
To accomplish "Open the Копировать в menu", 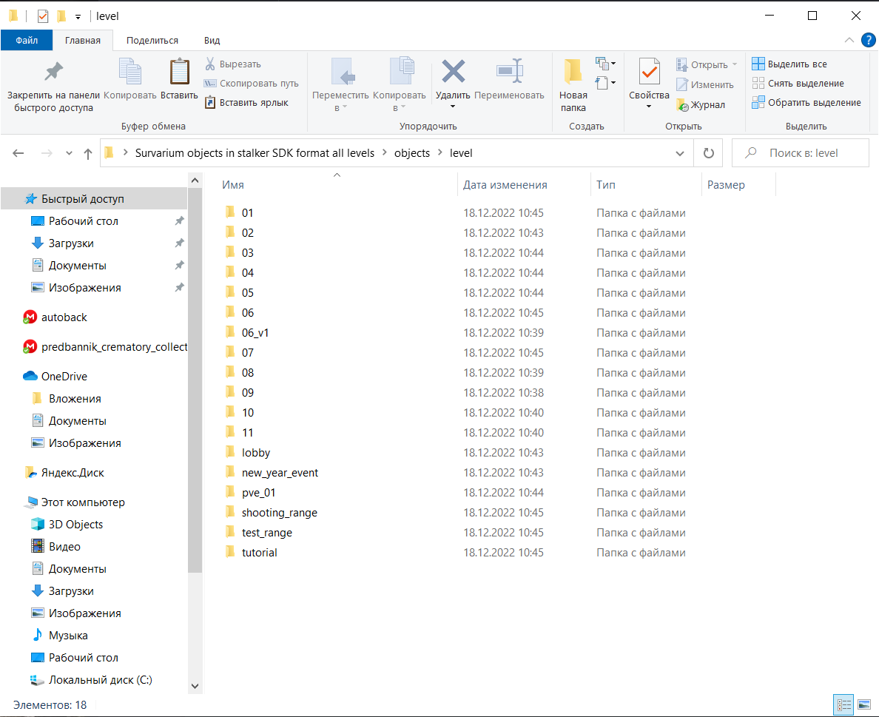I will (399, 84).
